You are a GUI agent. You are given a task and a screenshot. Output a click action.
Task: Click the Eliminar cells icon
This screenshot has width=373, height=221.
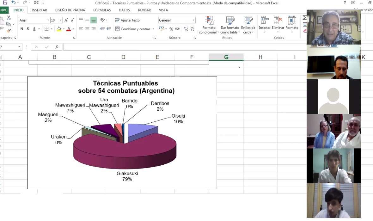click(x=278, y=25)
